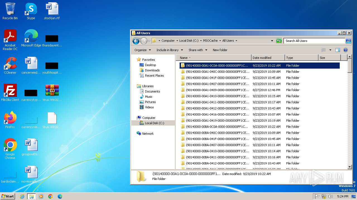Change the view with the views icon
Viewport: 357px width, 200px height.
pos(324,50)
